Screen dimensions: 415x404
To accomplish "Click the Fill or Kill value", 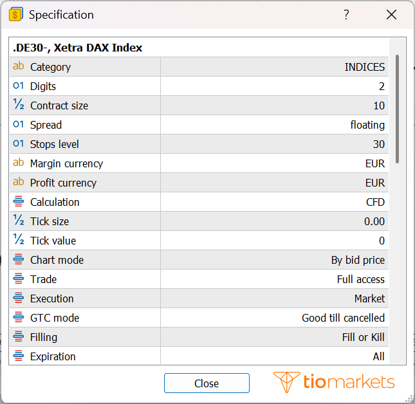I will click(363, 337).
